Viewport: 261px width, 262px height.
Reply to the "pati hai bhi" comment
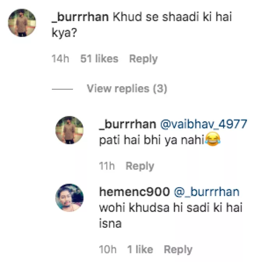point(140,166)
